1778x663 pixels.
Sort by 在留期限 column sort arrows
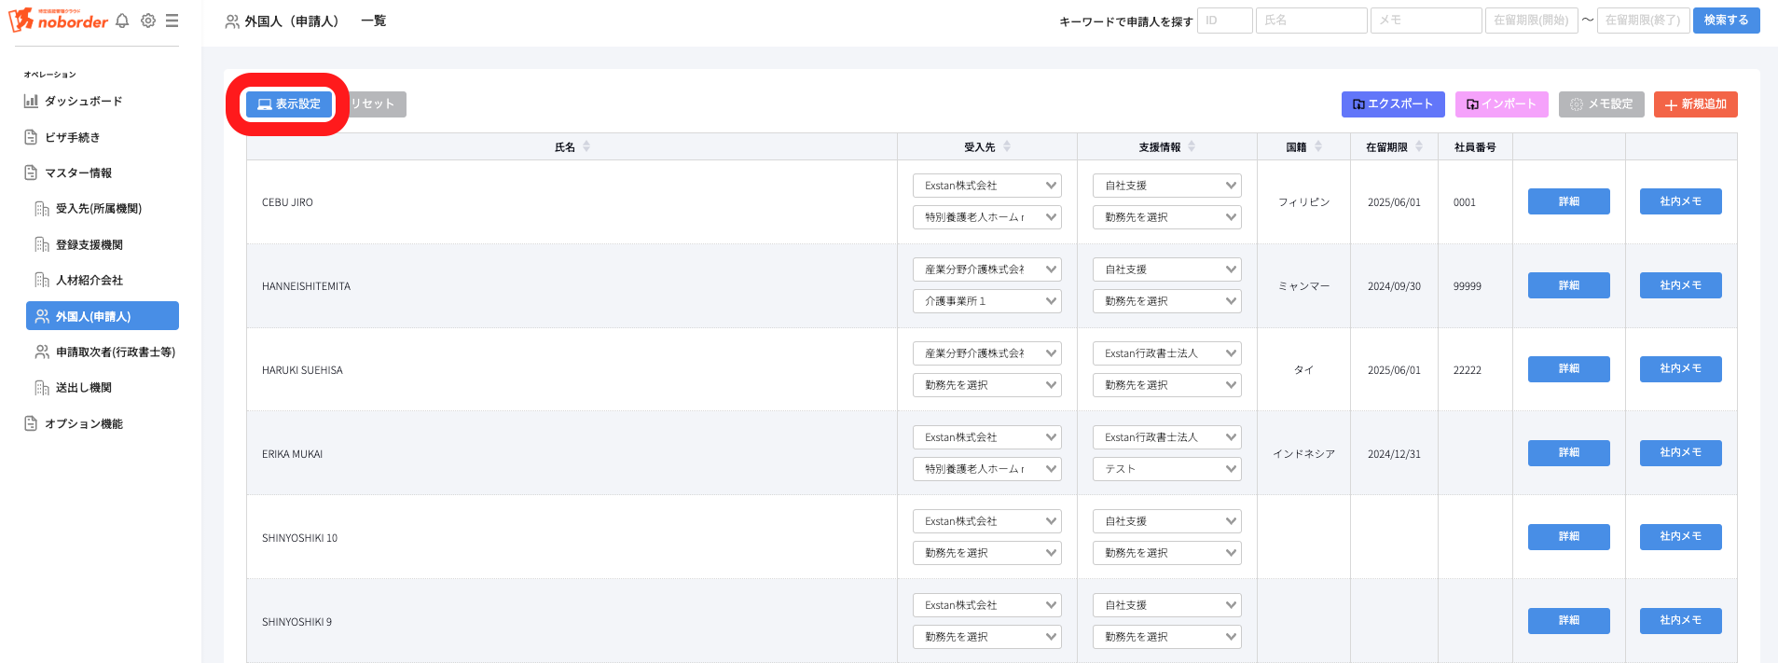(x=1419, y=146)
